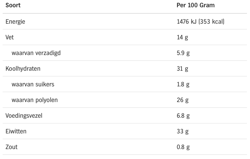
Task: Click the waarvan verzadigd label
Action: [x=36, y=53]
